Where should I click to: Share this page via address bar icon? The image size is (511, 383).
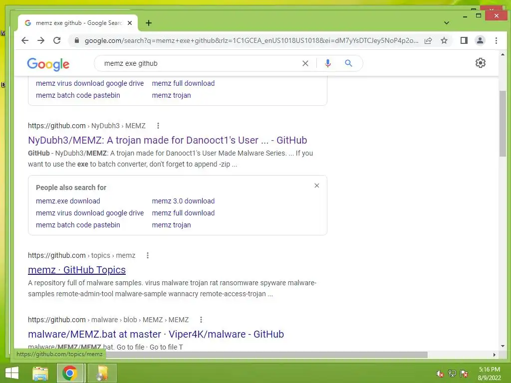[x=428, y=40]
